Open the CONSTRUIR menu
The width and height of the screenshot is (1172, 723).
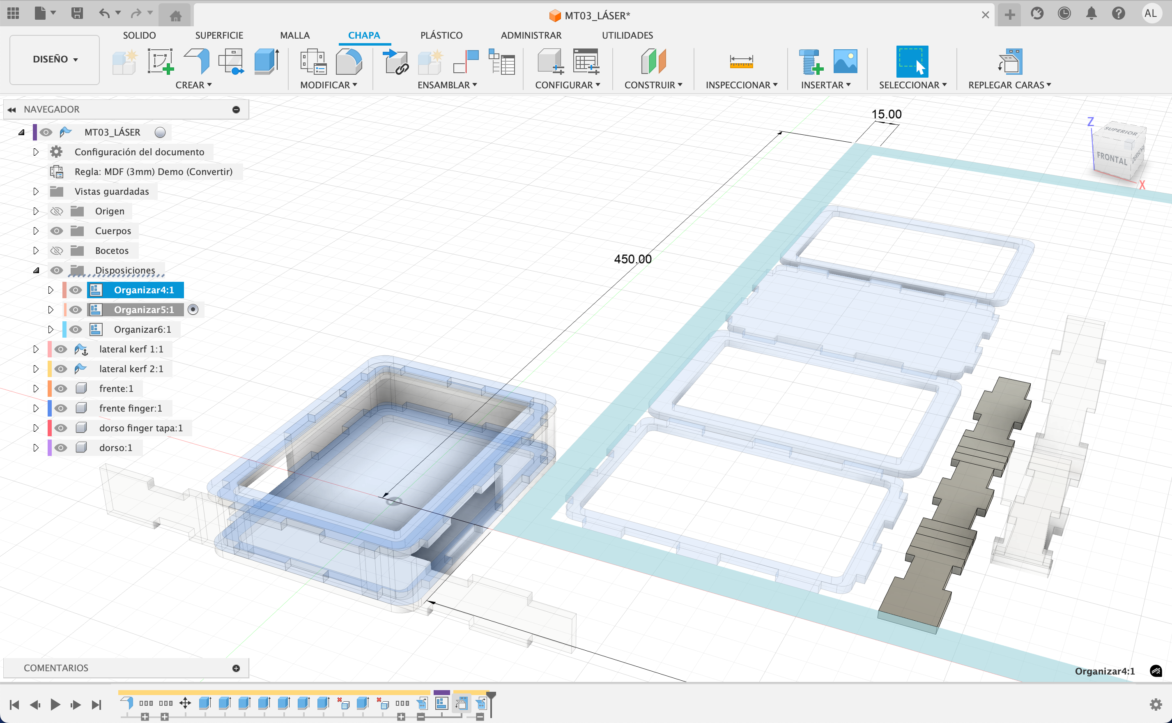653,85
